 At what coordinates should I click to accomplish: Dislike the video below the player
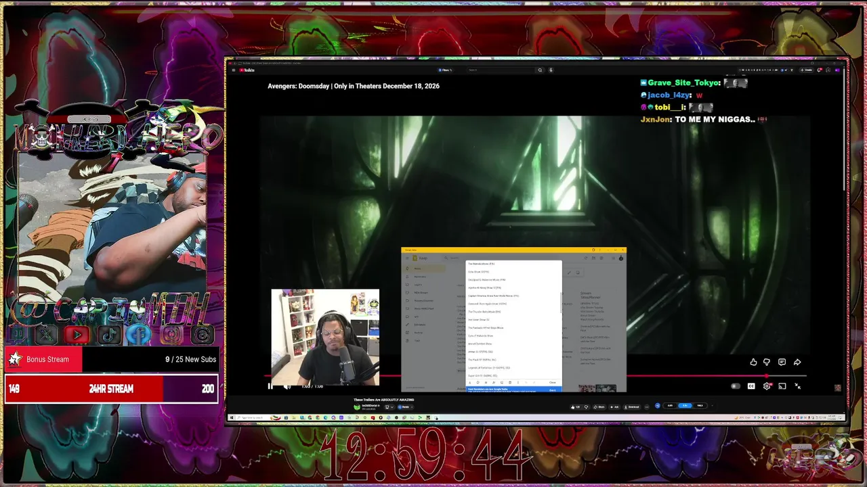click(587, 407)
